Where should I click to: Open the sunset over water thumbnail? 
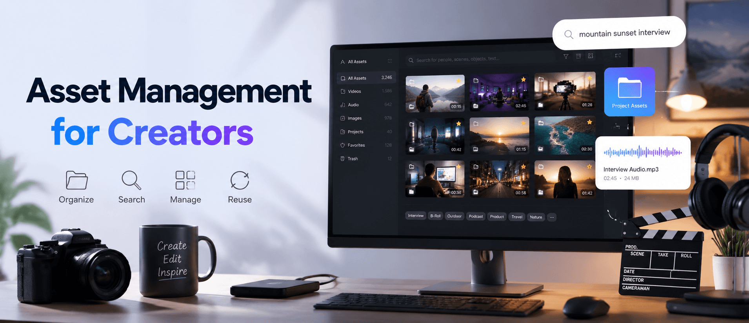tap(499, 135)
